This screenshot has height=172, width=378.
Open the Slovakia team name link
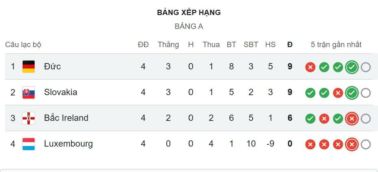(x=60, y=92)
